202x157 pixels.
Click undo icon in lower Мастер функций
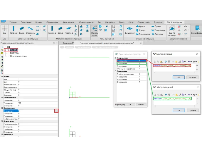tap(166, 95)
